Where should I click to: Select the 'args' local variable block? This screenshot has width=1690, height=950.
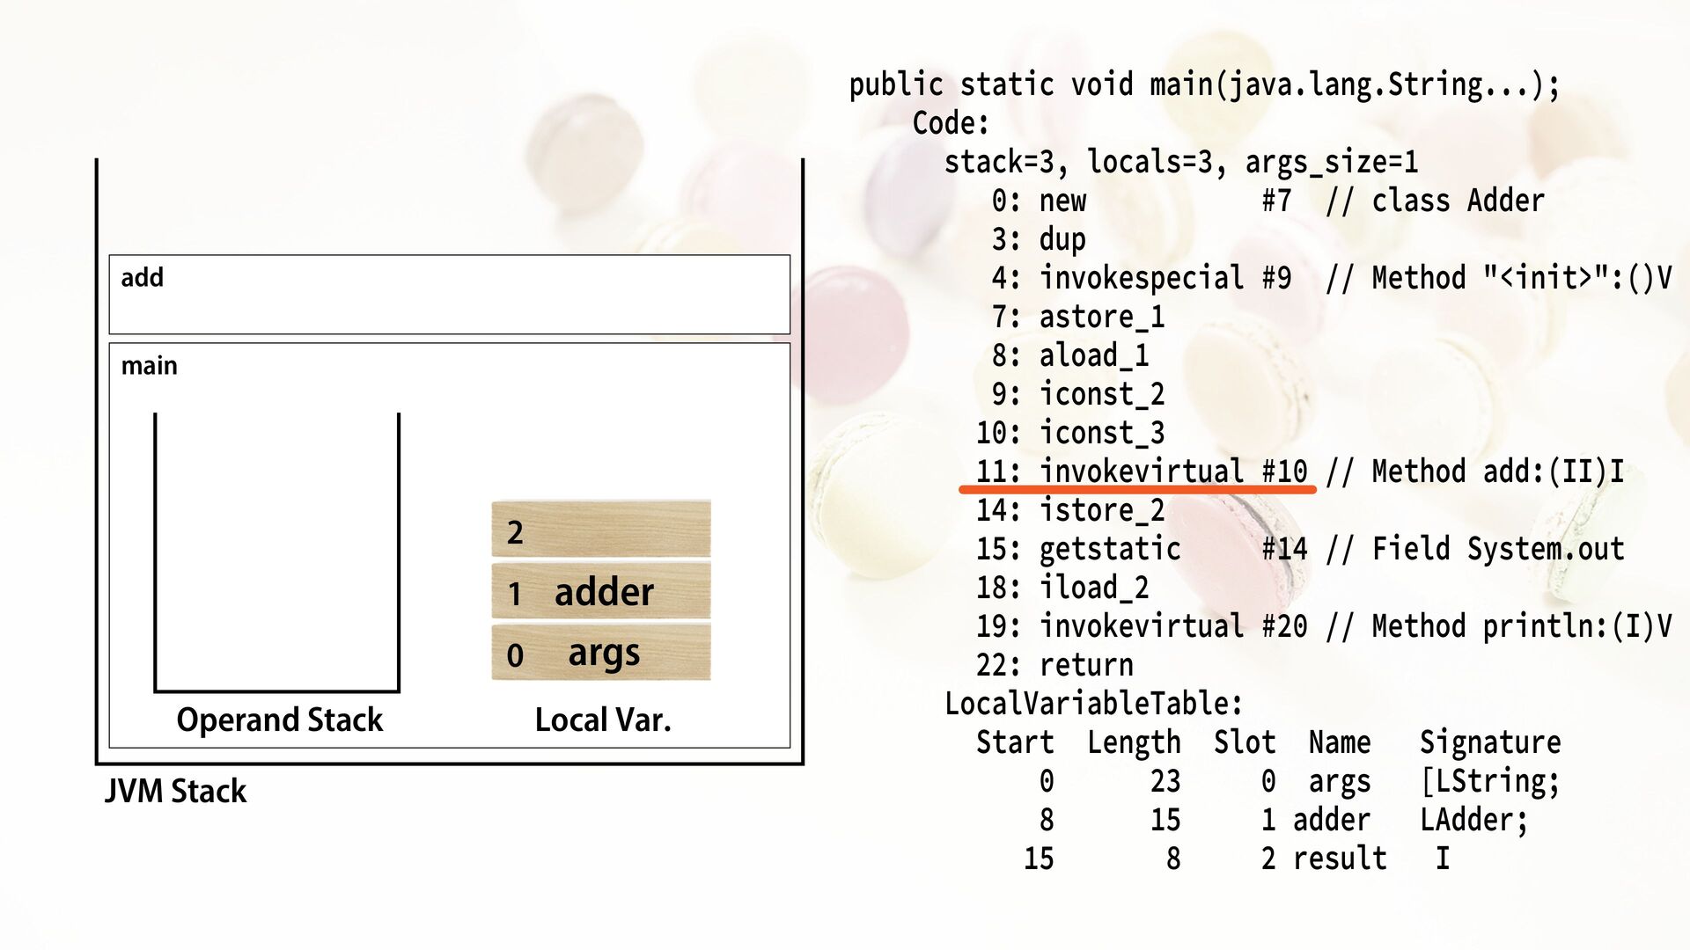coord(600,653)
